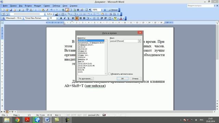This screenshot has height=123, width=219.
Task: Open the Вставка menu
Action: coord(28,6)
